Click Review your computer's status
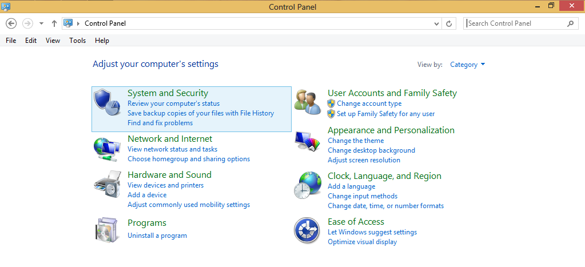Image resolution: width=585 pixels, height=267 pixels. [x=173, y=103]
